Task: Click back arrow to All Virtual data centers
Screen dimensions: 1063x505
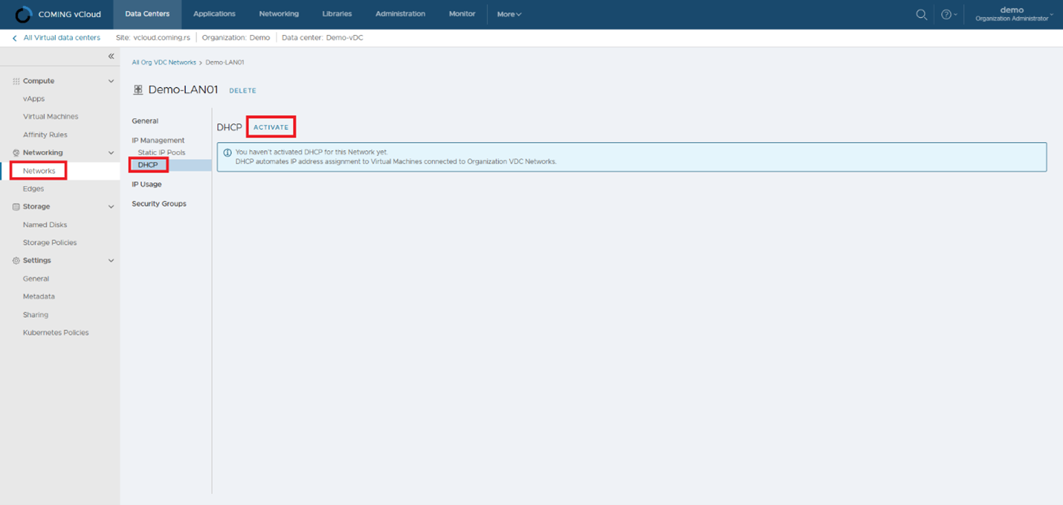Action: 15,38
